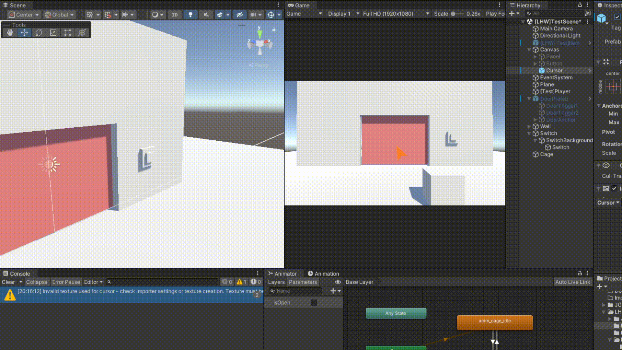
Task: Toggle the IsOpen parameter checkbox
Action: [x=314, y=303]
